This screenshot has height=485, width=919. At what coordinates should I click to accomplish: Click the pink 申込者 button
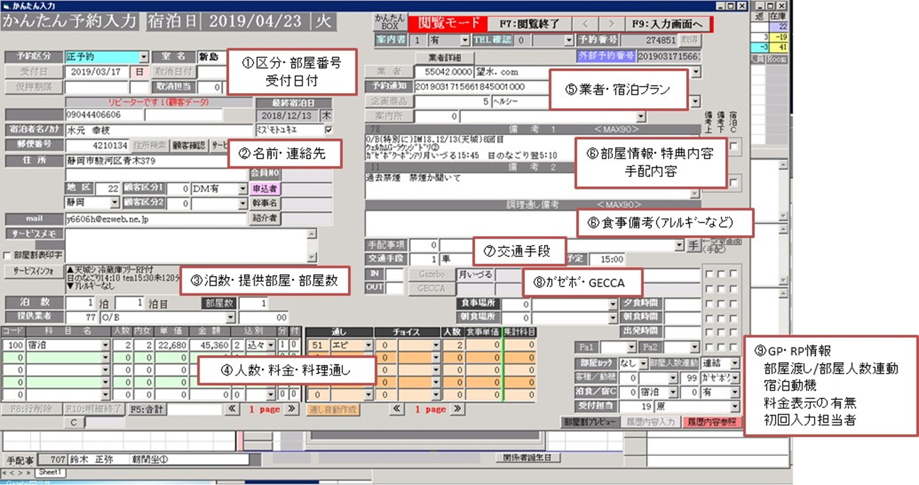[265, 188]
